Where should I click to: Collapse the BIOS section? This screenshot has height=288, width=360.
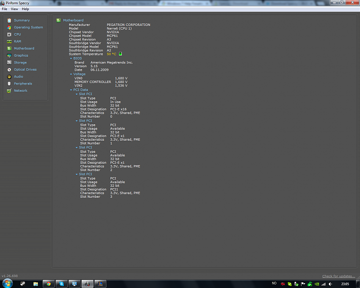[71, 59]
